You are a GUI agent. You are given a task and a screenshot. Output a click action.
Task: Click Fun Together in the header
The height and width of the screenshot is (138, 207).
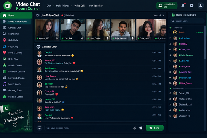point(96,6)
